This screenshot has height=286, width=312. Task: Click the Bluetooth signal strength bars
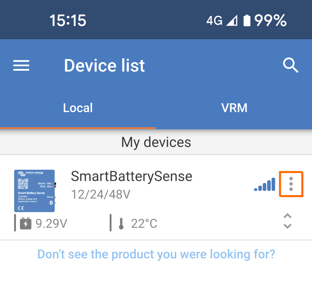[264, 184]
